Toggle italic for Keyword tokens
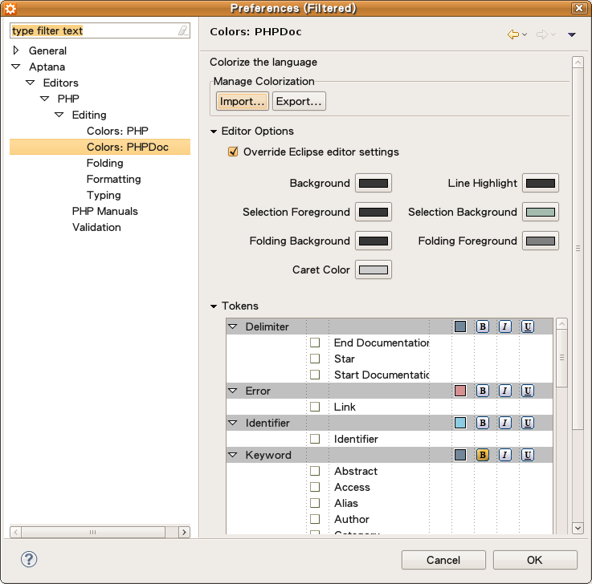592x584 pixels. point(504,455)
